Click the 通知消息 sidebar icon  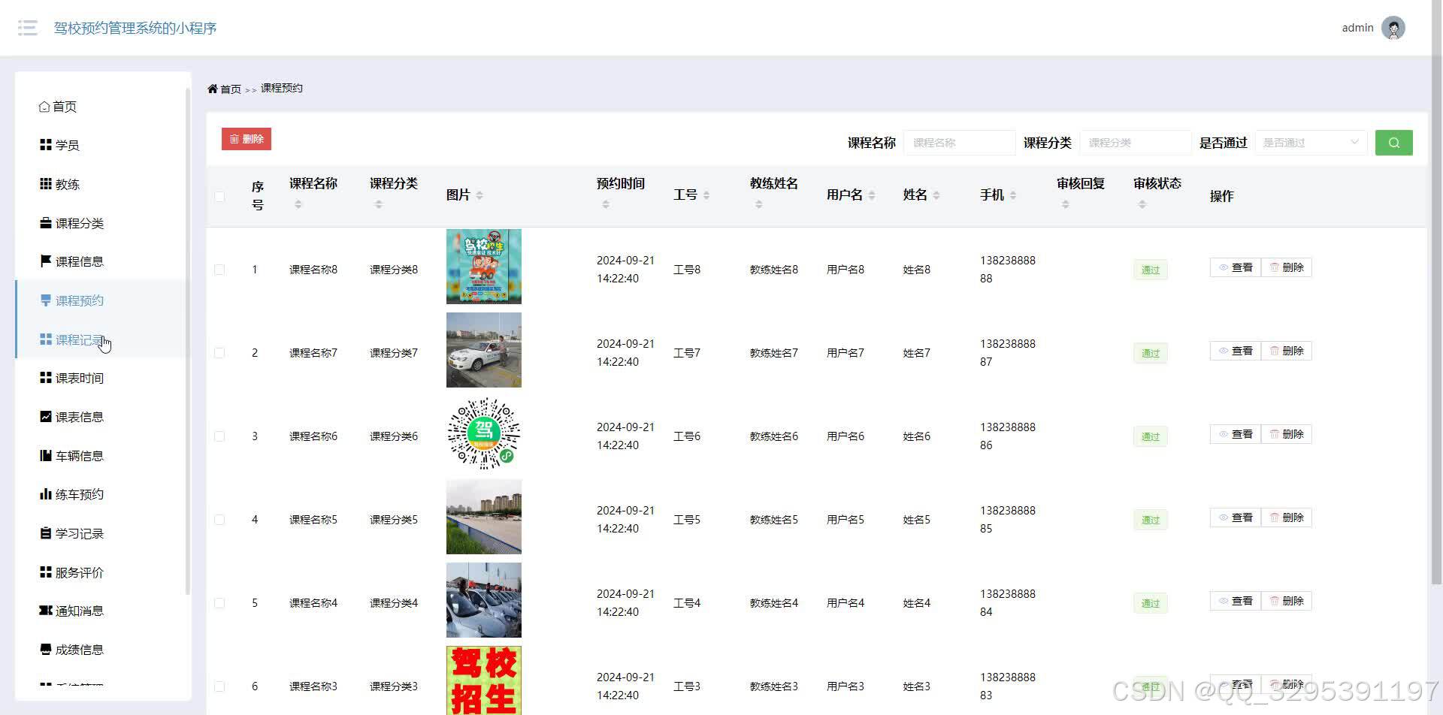tap(45, 611)
